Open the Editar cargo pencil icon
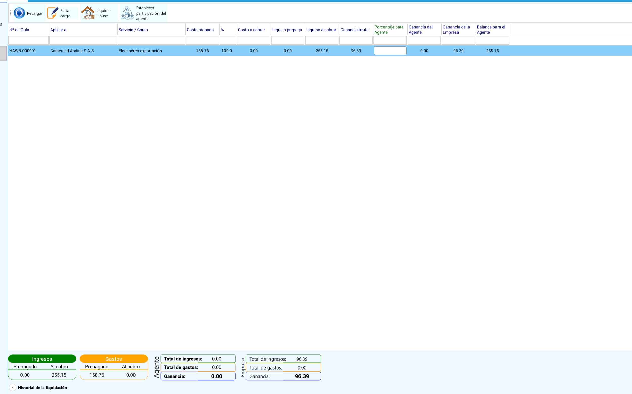632x394 pixels. pyautogui.click(x=52, y=13)
